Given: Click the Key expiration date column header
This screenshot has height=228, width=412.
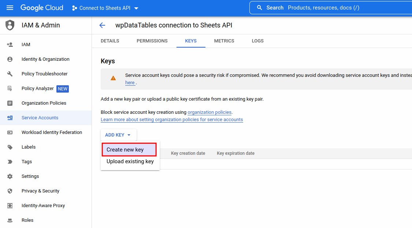Looking at the screenshot, I should tap(236, 153).
